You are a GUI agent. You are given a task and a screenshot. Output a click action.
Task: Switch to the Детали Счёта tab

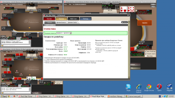[x=72, y=22]
